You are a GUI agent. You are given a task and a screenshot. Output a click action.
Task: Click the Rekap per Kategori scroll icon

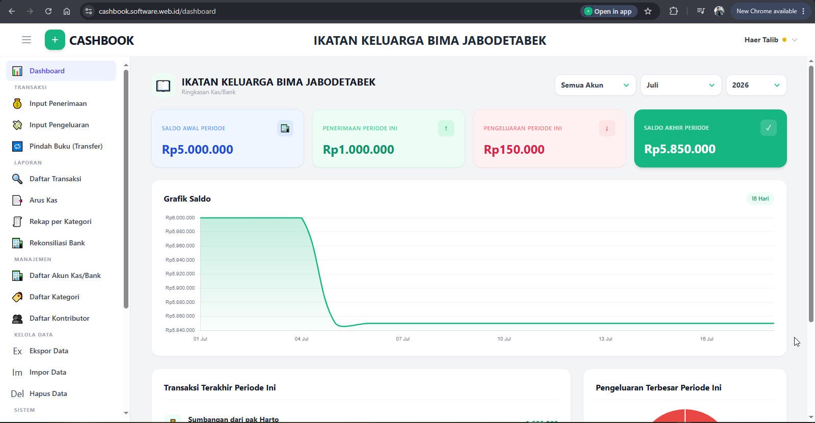tap(17, 221)
